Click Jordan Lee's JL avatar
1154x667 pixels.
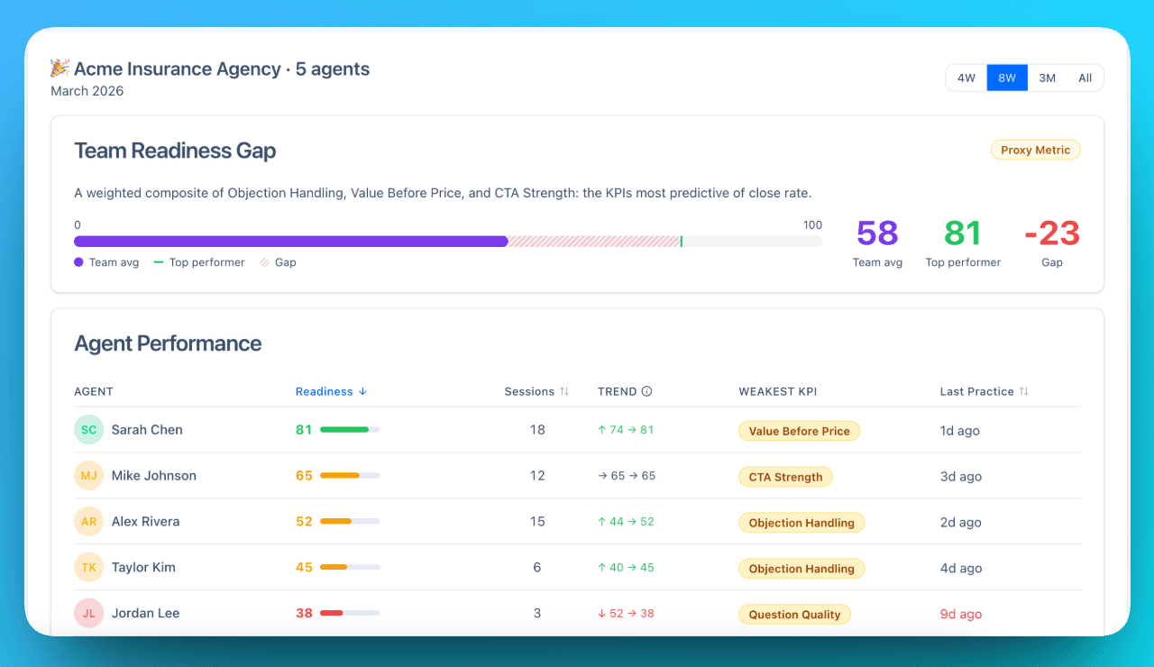(87, 613)
